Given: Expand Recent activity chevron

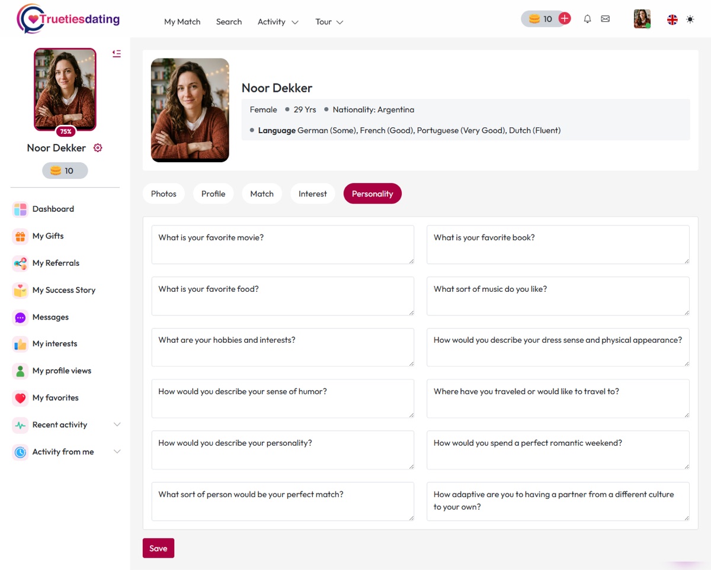Looking at the screenshot, I should point(117,425).
